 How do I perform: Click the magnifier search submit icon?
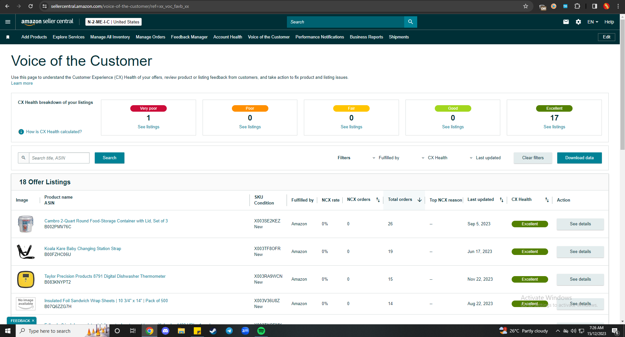pos(410,22)
